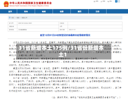128x103 pixels.
Task: Open the 邮箱 mail envelope icon
Action: (x=94, y=2)
